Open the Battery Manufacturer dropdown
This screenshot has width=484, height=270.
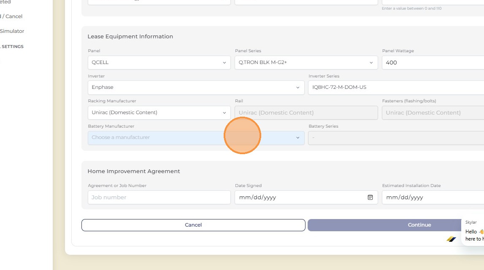[x=196, y=138]
